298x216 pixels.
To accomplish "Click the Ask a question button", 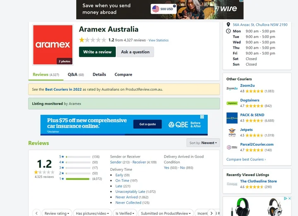I will click(135, 52).
